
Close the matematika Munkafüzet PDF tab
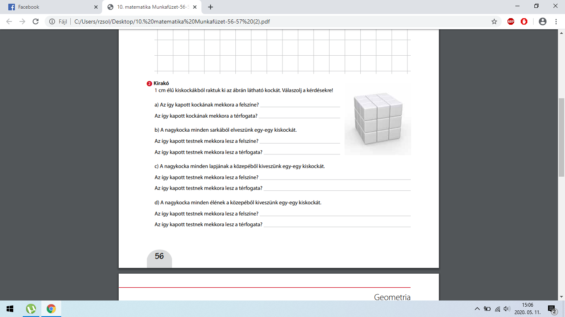click(x=195, y=7)
